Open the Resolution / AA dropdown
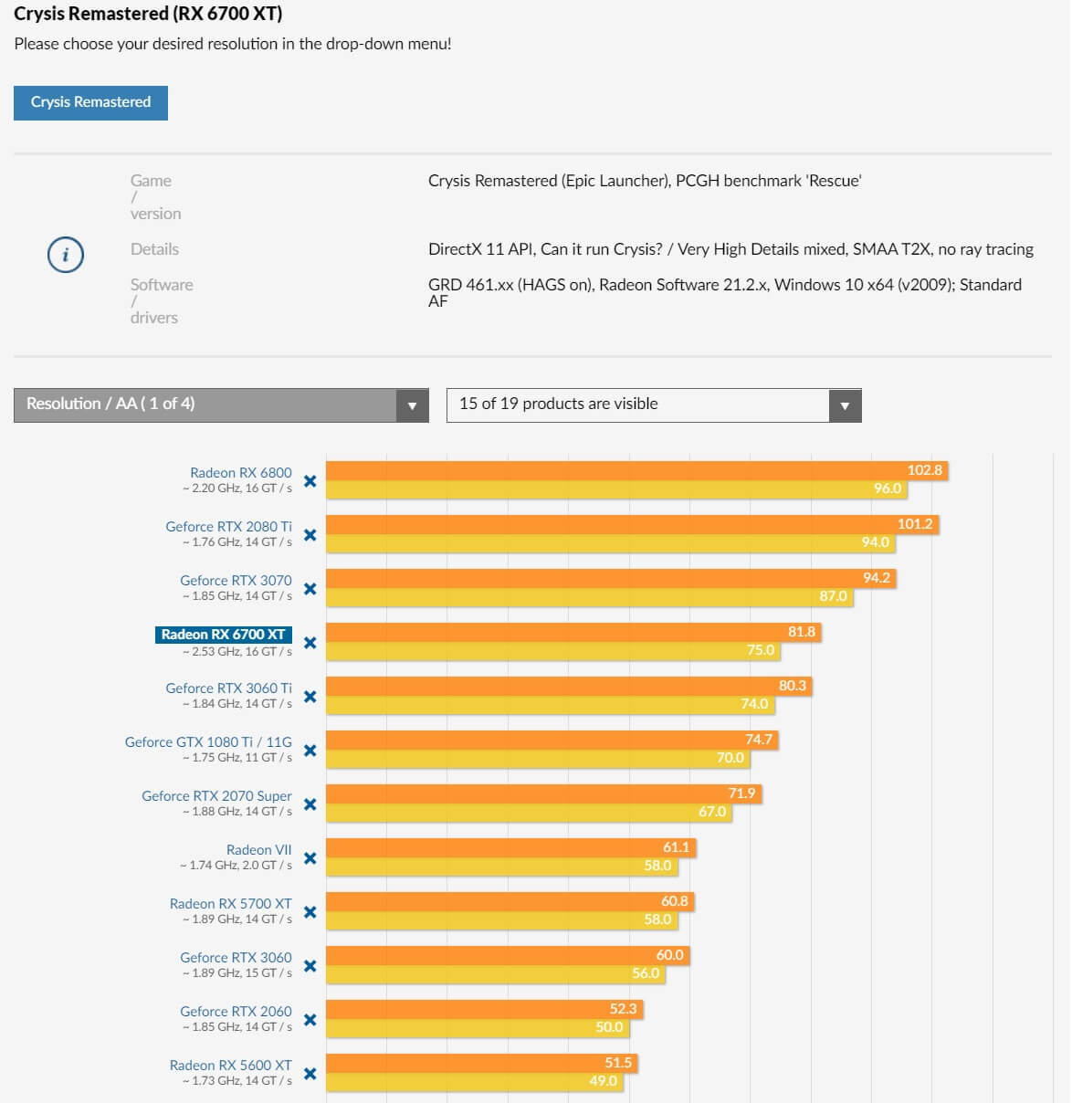The height and width of the screenshot is (1103, 1072). tap(205, 404)
